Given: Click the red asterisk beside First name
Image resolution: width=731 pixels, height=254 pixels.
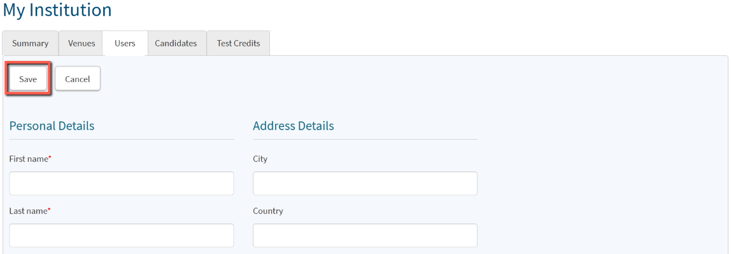Looking at the screenshot, I should coord(50,157).
